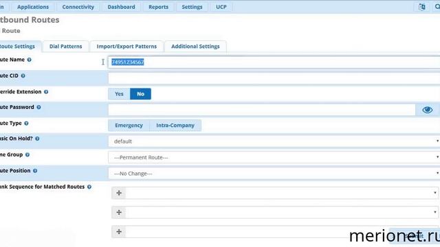The height and width of the screenshot is (247, 440).
Task: Show help for Route Password
Action: (38, 107)
